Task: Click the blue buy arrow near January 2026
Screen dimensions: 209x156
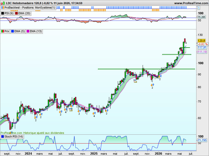Action: pos(161,76)
